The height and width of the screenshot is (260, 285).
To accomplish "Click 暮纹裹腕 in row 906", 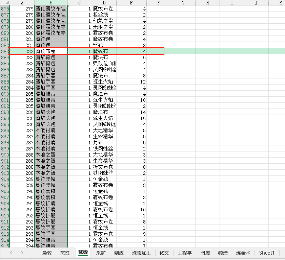I will (51, 191).
